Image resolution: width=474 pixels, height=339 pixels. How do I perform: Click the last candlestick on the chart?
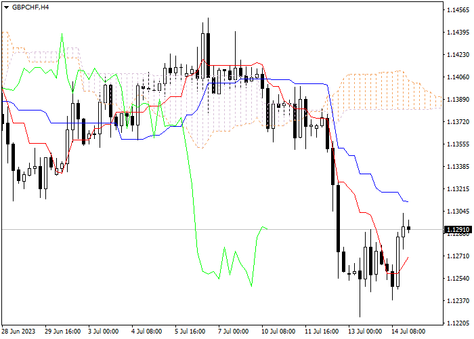pyautogui.click(x=409, y=228)
